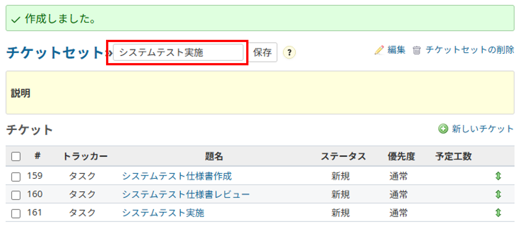Click reorder arrow for ticket 160
The image size is (523, 231).
tap(498, 194)
